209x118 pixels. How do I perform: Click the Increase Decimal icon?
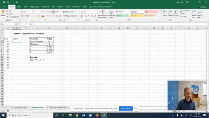click(x=92, y=16)
